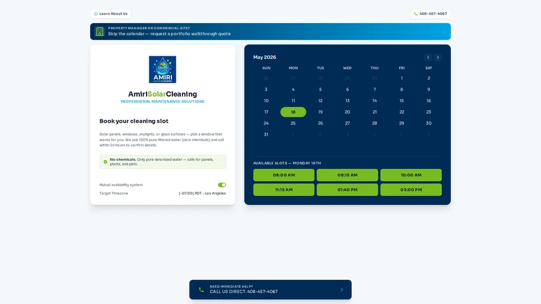541x304 pixels.
Task: Select May 22 on the calendar
Action: (x=402, y=112)
